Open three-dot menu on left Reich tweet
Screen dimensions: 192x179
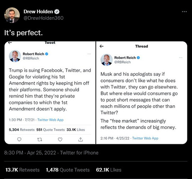click(89, 54)
